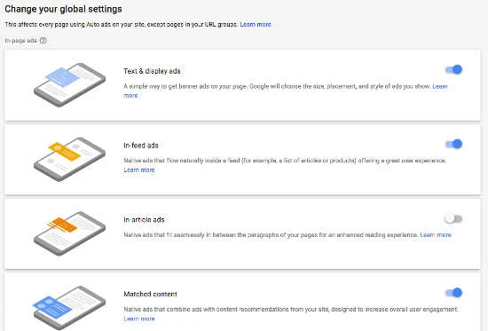The width and height of the screenshot is (488, 331).
Task: Click the description starting 'Native ads that fit seamlessly'
Action: (271, 235)
